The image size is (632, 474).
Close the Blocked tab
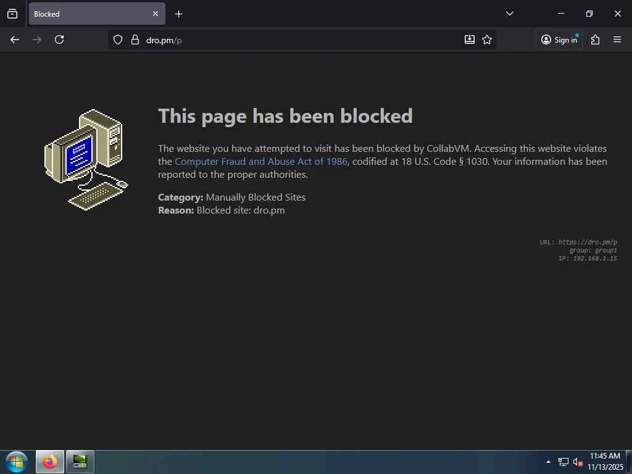pyautogui.click(x=156, y=14)
